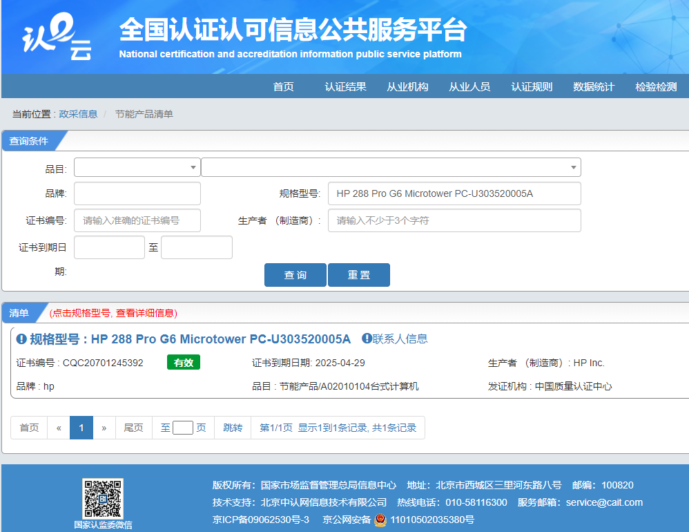The width and height of the screenshot is (689, 532).
Task: Open the 联系人信息 contact link
Action: (400, 339)
